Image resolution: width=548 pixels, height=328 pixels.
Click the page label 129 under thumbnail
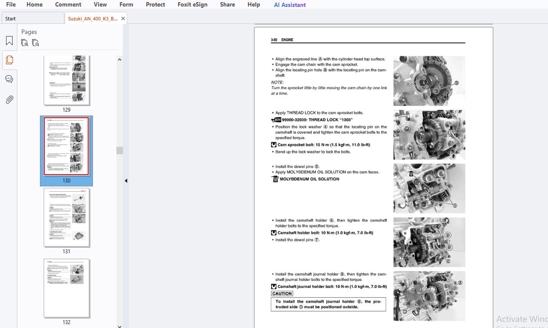[66, 110]
